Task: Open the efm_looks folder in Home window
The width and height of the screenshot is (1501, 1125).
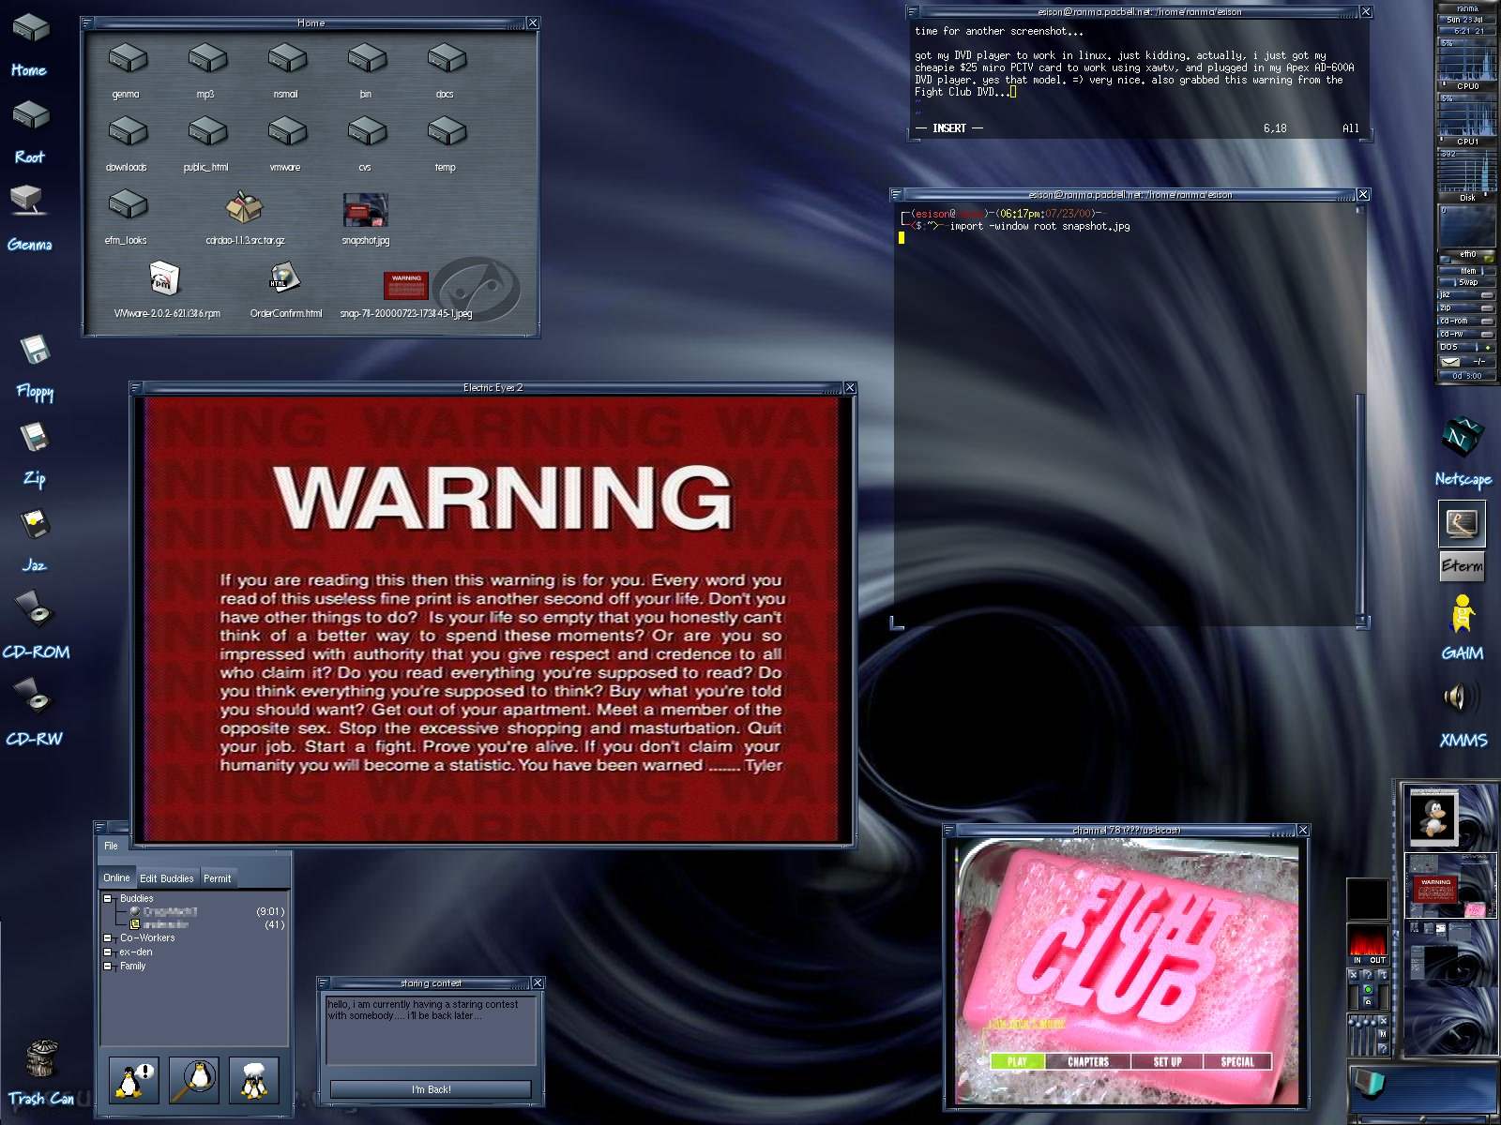Action: click(128, 204)
